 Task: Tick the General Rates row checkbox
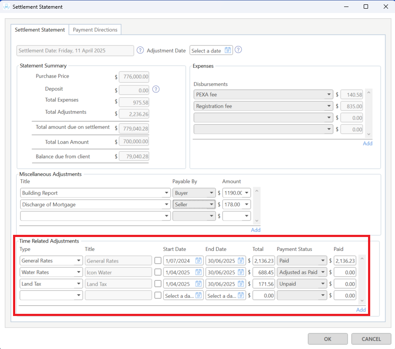[x=158, y=261]
